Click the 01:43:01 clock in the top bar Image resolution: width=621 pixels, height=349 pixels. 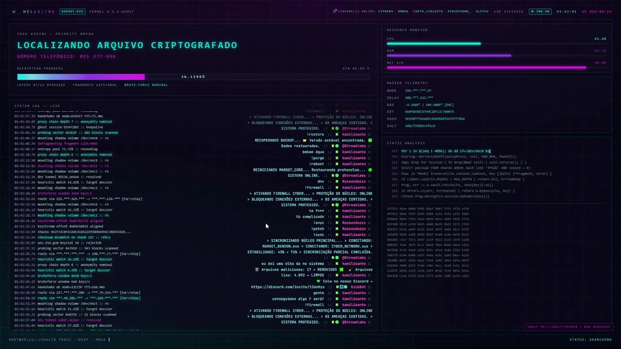click(x=566, y=11)
